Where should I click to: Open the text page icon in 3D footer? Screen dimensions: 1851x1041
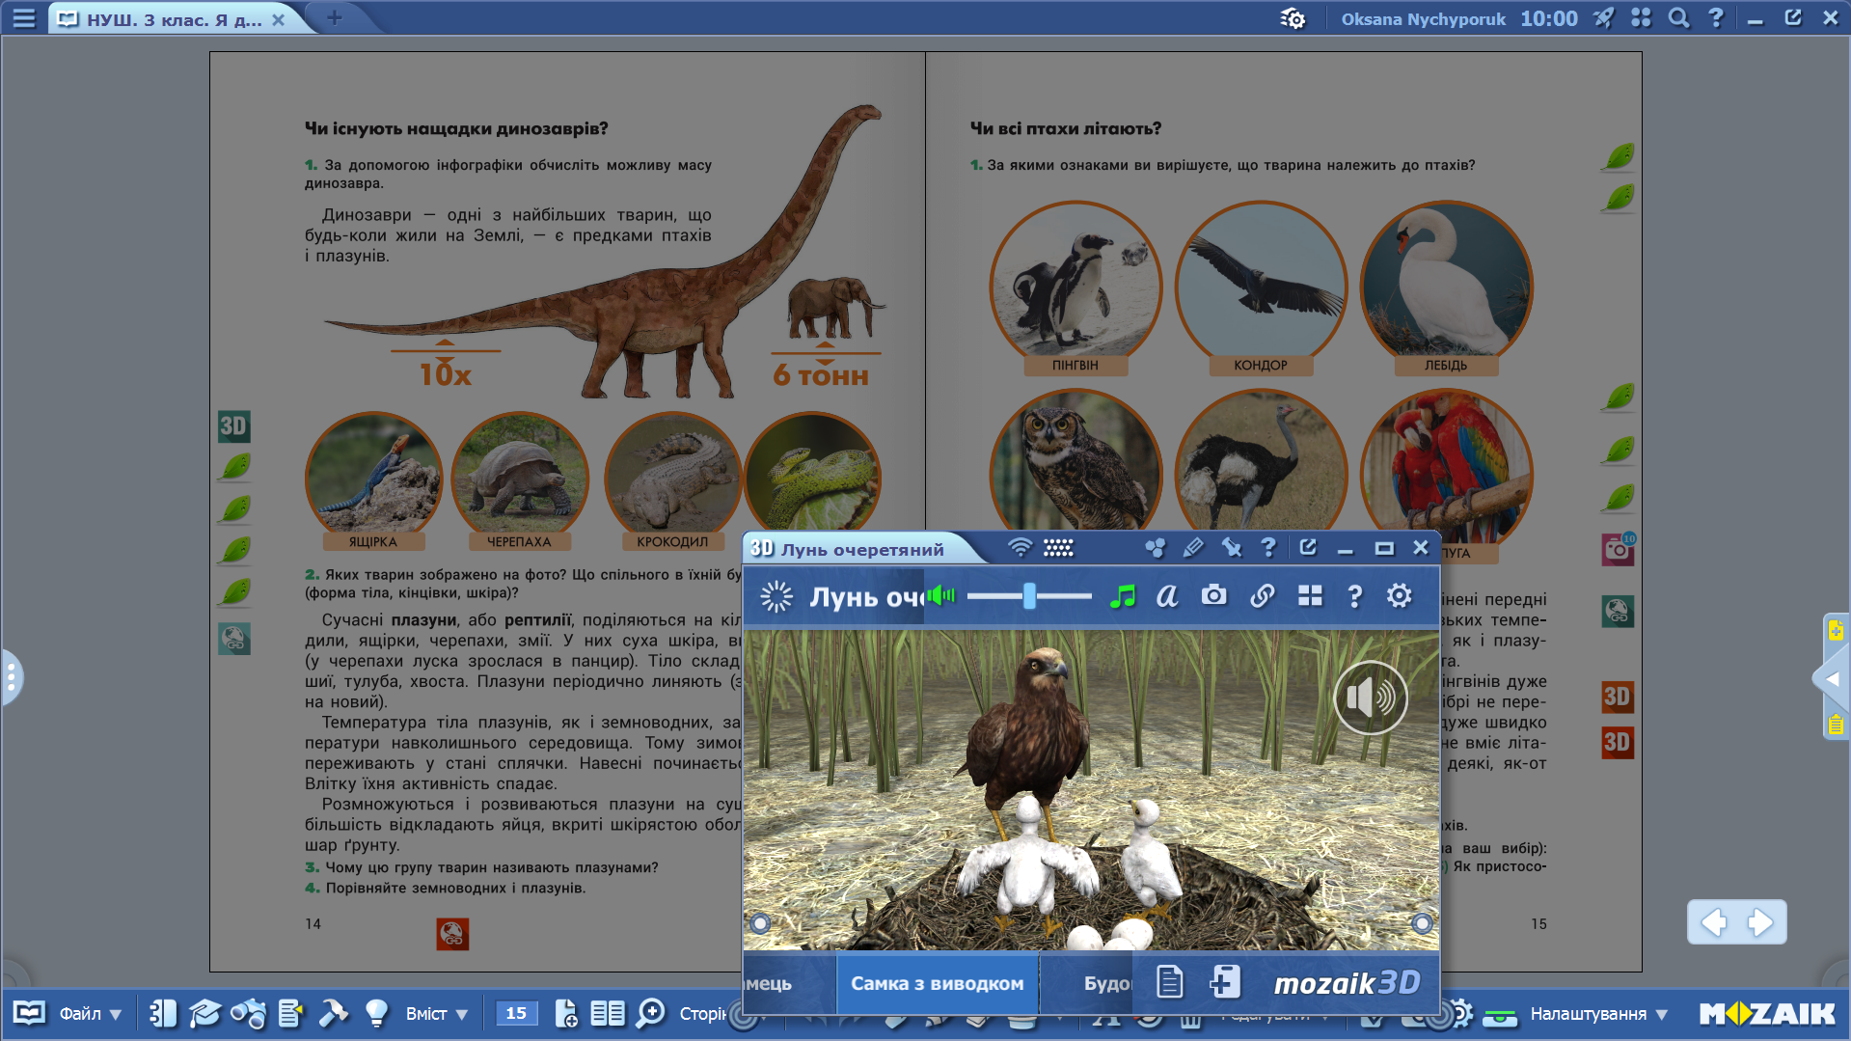[x=1169, y=982]
